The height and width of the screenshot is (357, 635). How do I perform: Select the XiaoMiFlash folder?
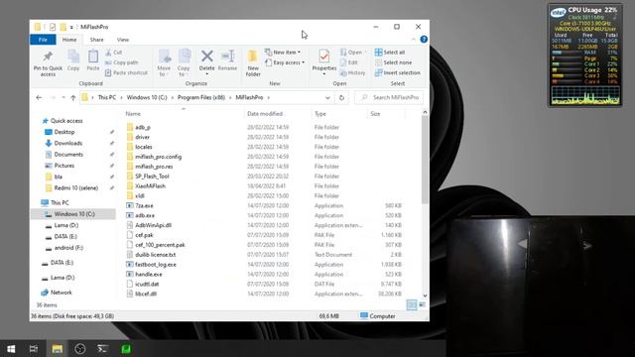[150, 186]
